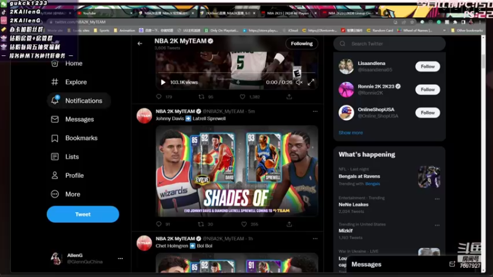This screenshot has width=493, height=277.
Task: Unmute the video sound icon
Action: coord(299,82)
